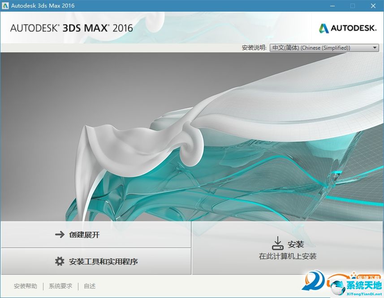Click the gear icon beside 安装工具和实用程序
The width and height of the screenshot is (384, 298).
tap(60, 261)
